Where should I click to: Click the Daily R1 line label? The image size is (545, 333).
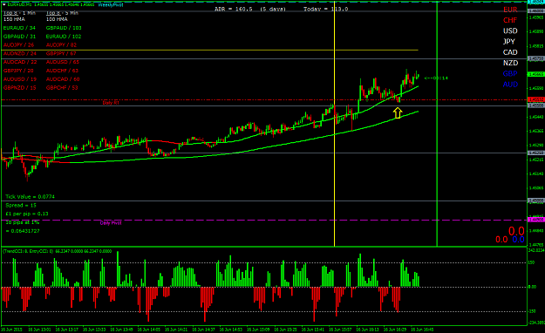coord(111,103)
